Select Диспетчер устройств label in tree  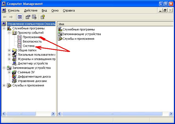33,63
